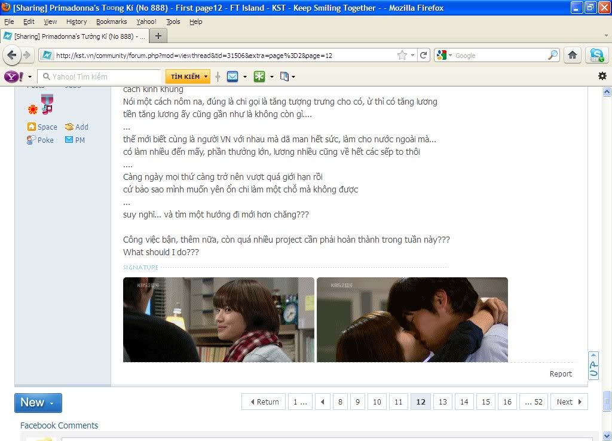The width and height of the screenshot is (612, 441).
Task: Expand the bookmarks pages icon dropdown arrow
Action: point(293,76)
